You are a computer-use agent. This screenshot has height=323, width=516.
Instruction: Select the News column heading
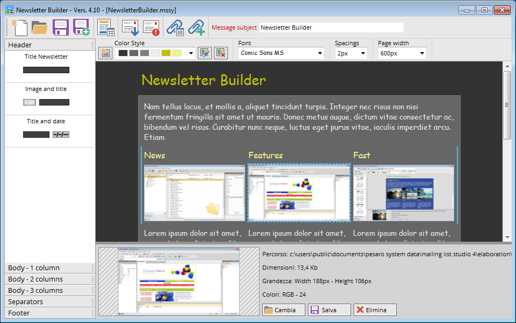tap(155, 155)
